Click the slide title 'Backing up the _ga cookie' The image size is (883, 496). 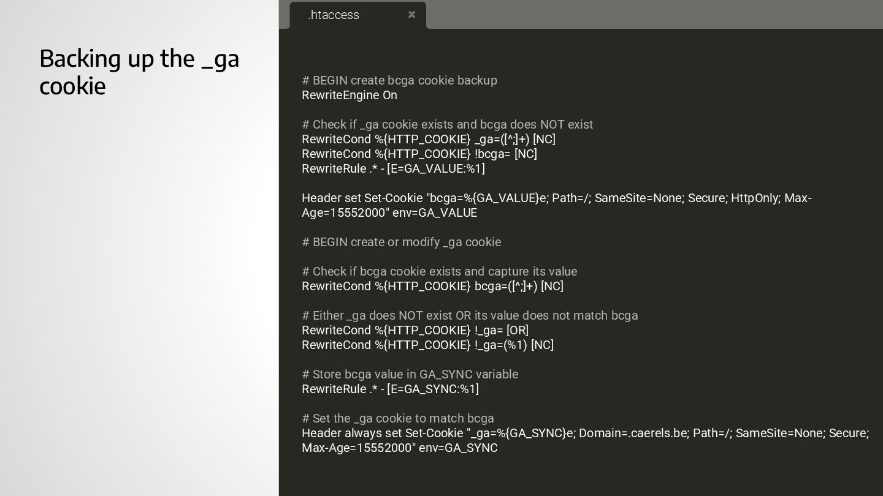pyautogui.click(x=139, y=72)
